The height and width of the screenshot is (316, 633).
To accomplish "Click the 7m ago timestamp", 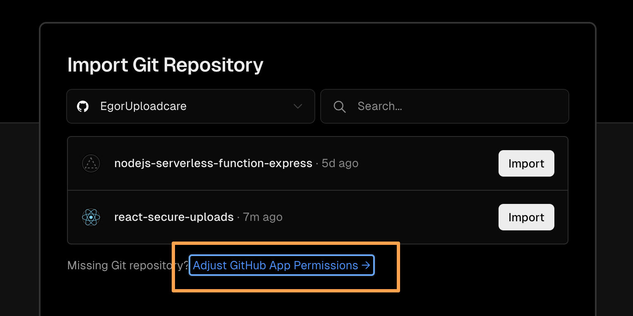I will click(262, 217).
